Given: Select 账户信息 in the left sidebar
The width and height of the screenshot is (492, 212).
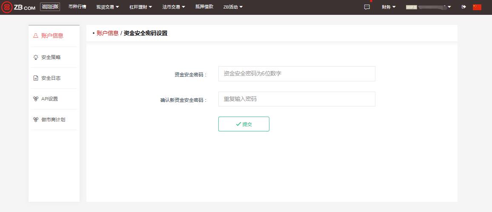Looking at the screenshot, I should point(52,36).
